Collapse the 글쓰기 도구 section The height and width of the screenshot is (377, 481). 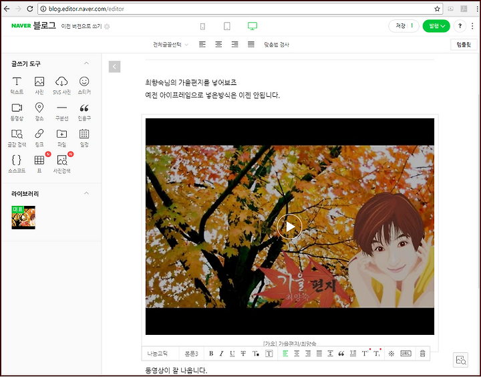tap(86, 64)
